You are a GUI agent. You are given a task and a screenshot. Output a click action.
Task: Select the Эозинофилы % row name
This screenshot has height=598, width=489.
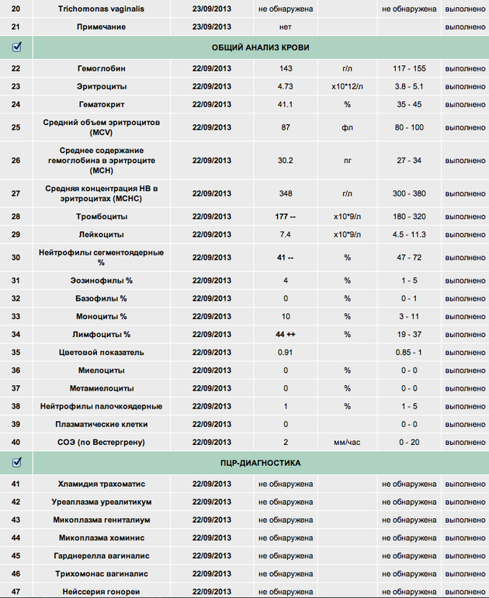(x=102, y=280)
